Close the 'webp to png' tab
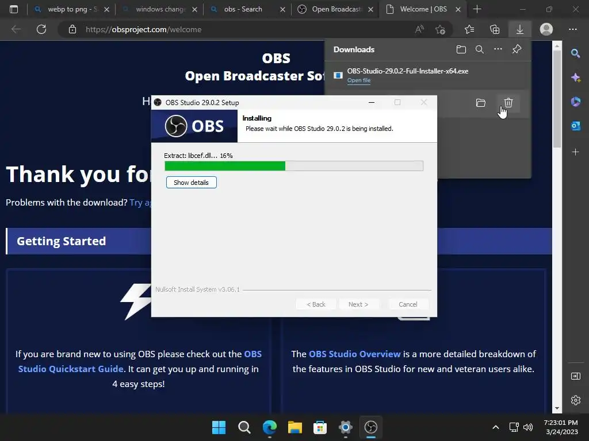589x441 pixels. pos(106,9)
